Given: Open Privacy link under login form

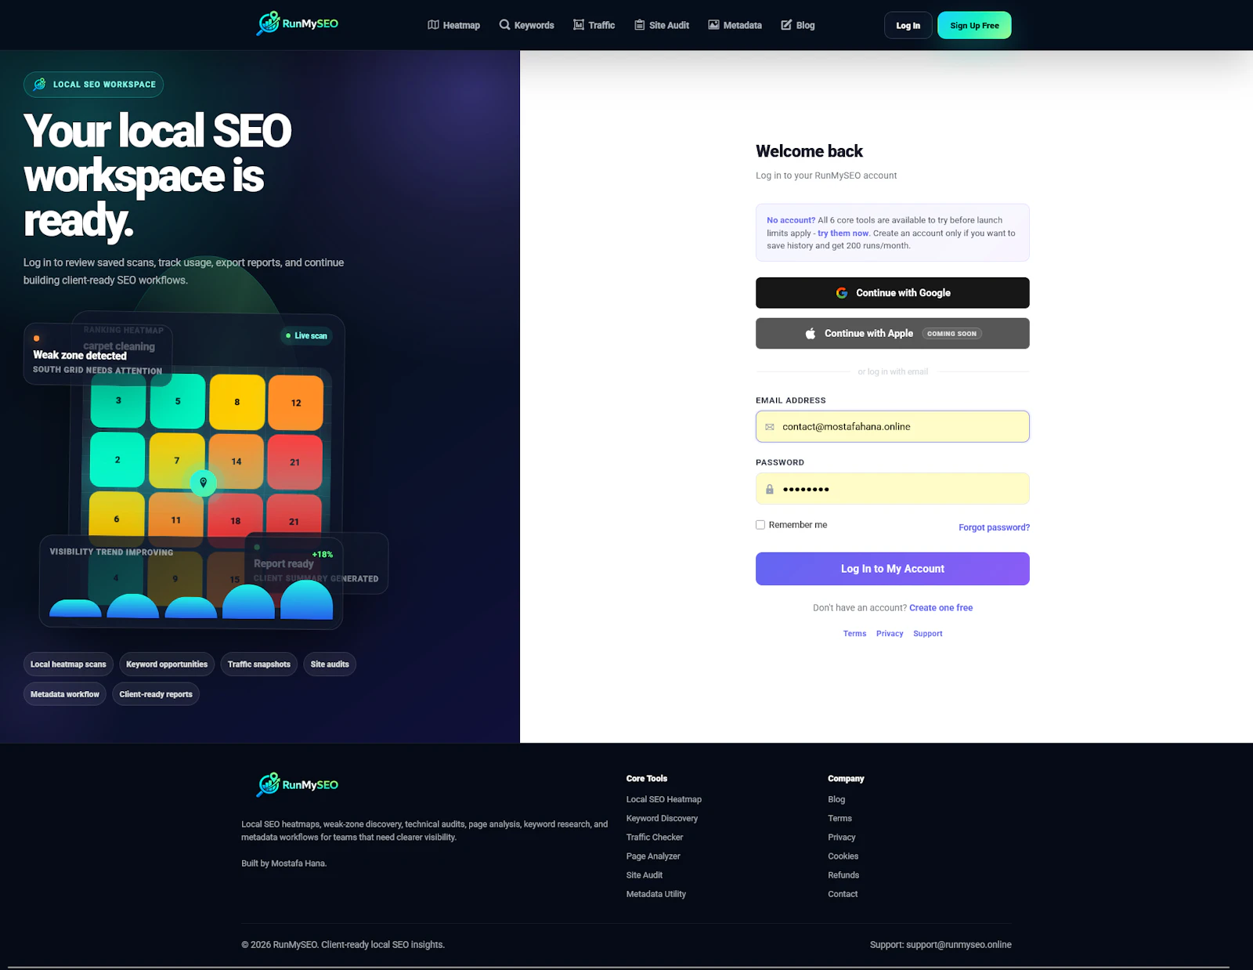Looking at the screenshot, I should (890, 634).
